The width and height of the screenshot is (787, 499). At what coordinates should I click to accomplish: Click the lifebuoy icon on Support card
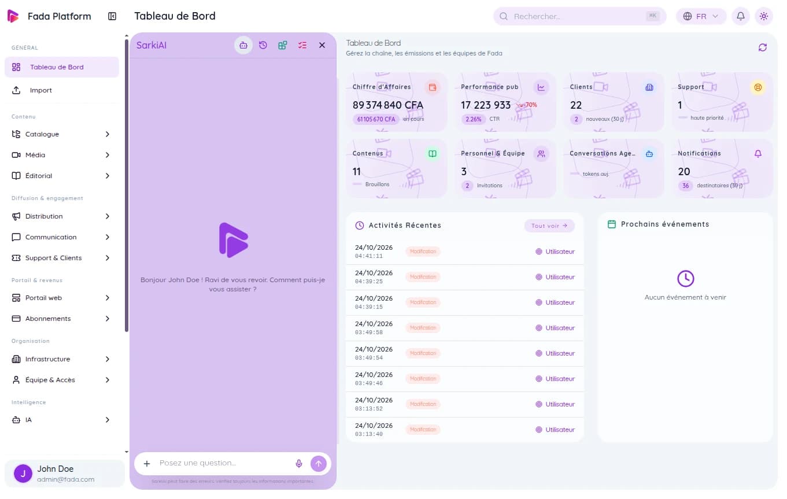point(758,87)
